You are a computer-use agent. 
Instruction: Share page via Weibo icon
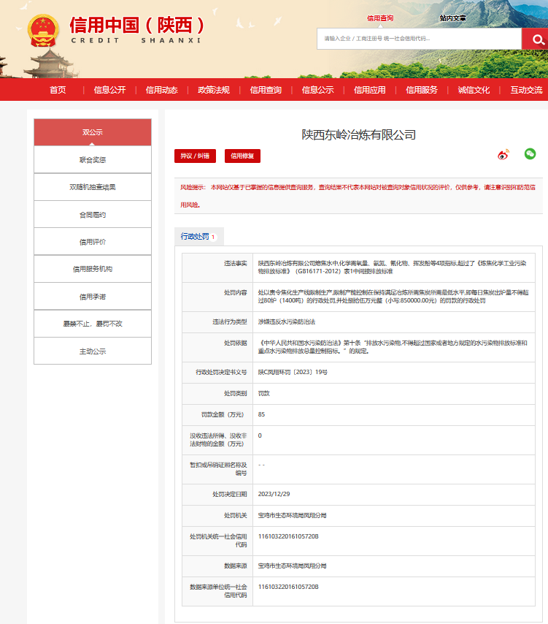[x=503, y=155]
